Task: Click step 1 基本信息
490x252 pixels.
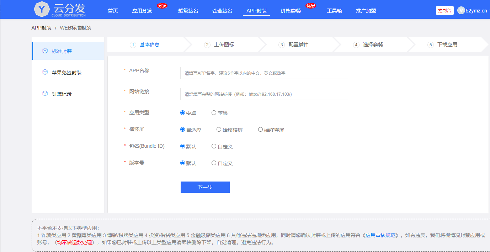Action: pos(145,44)
